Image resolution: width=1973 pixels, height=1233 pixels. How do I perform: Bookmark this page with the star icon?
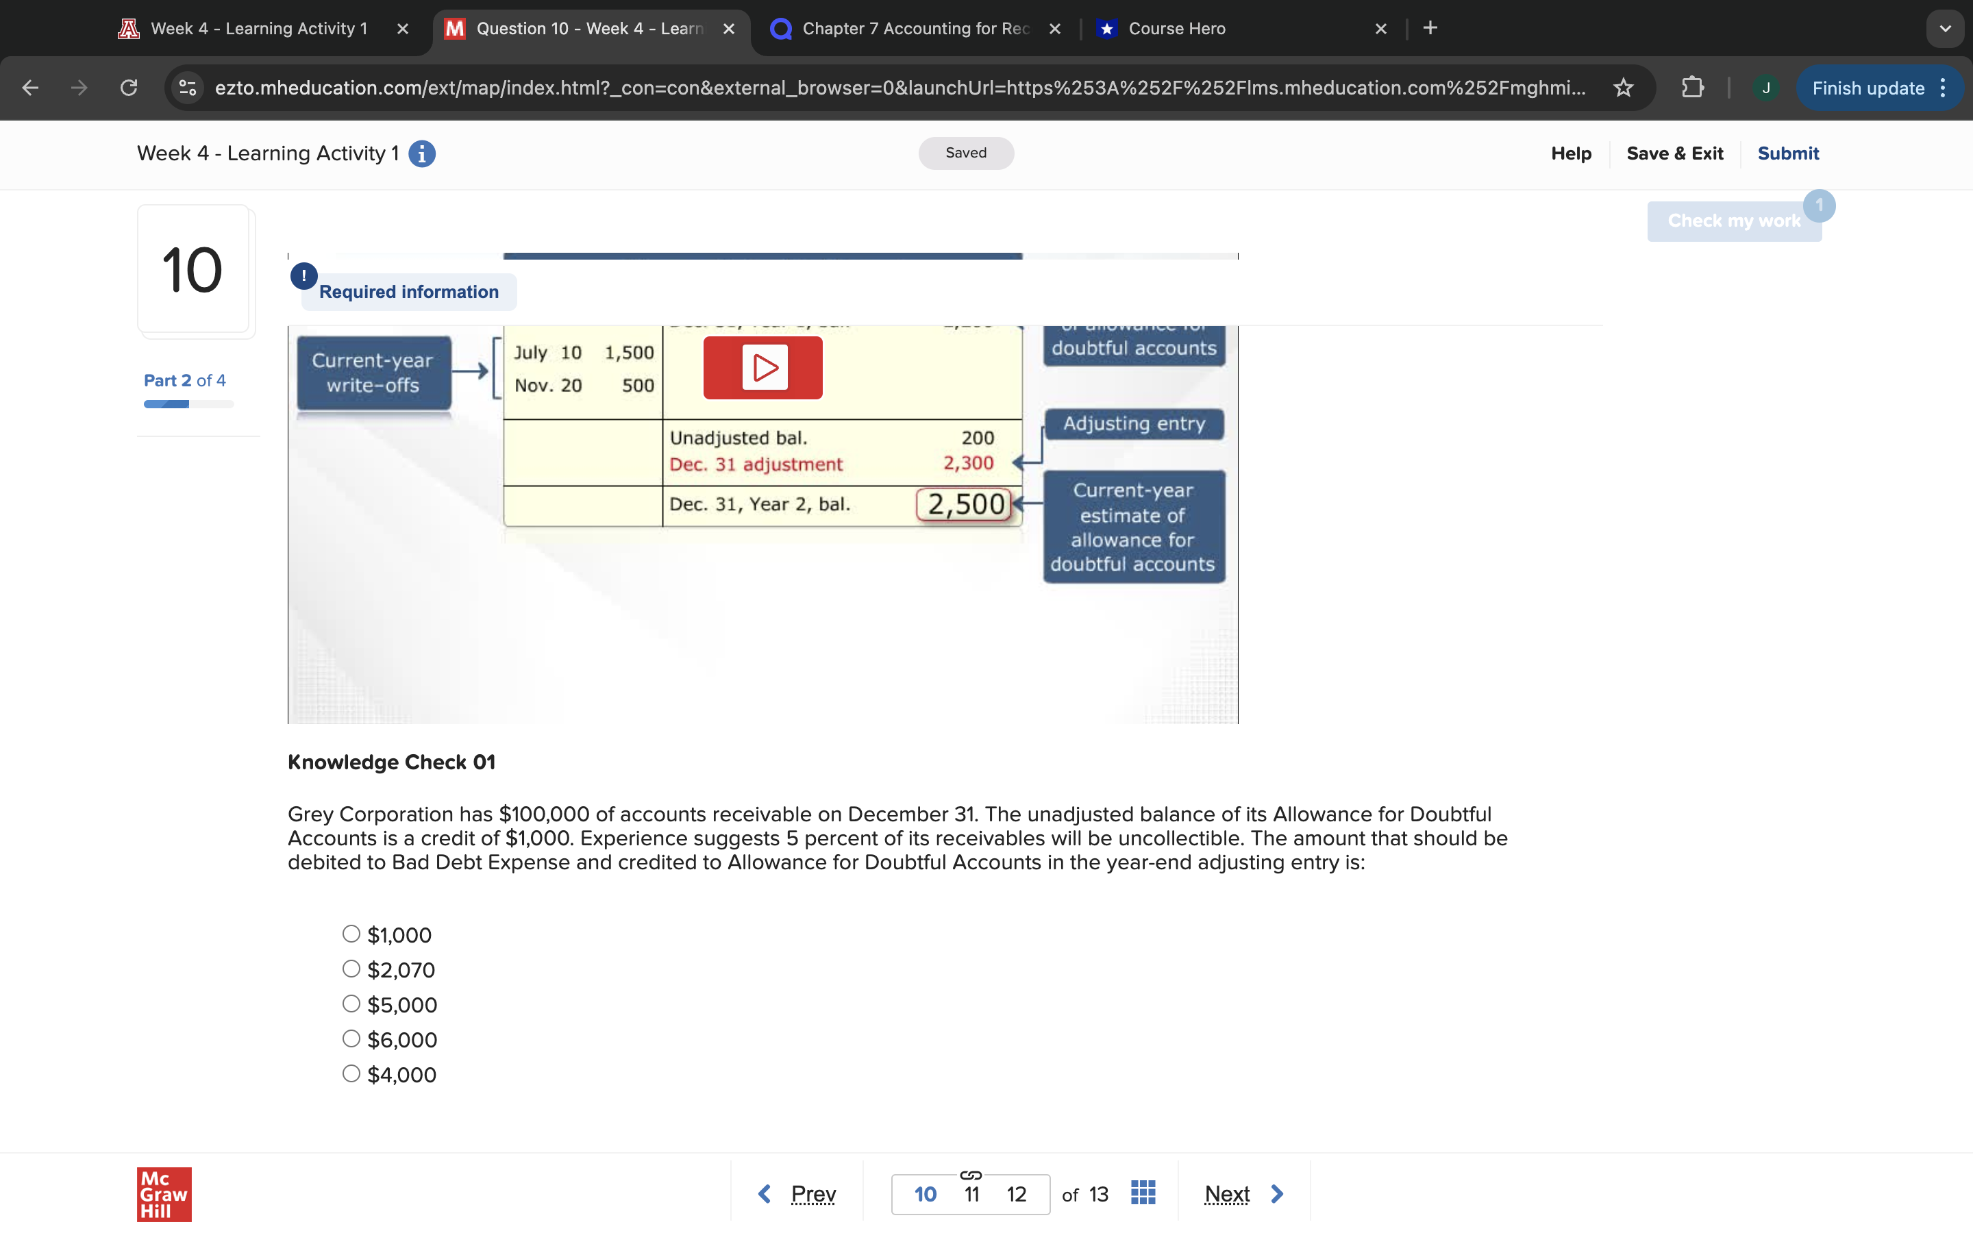(x=1623, y=87)
